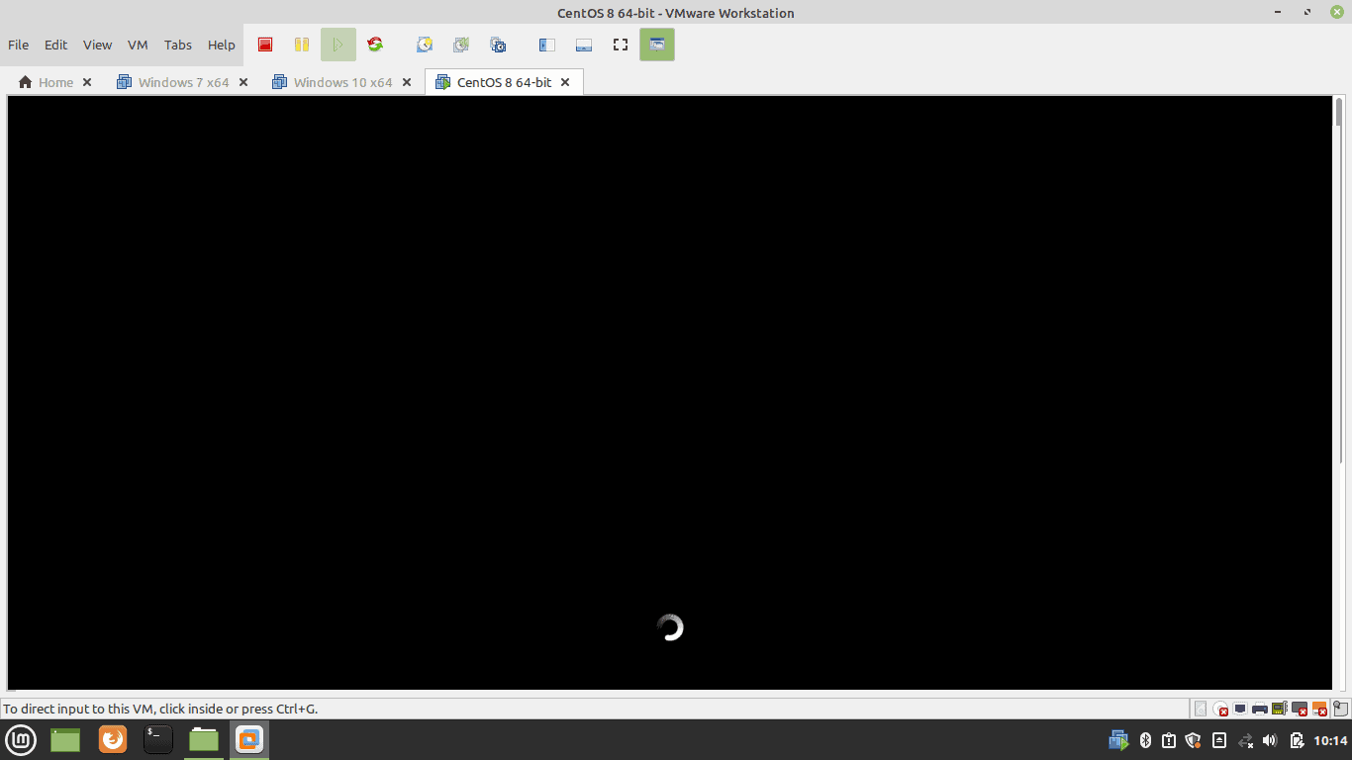Click the disconnected display device icon
1352x760 pixels.
tap(1300, 709)
